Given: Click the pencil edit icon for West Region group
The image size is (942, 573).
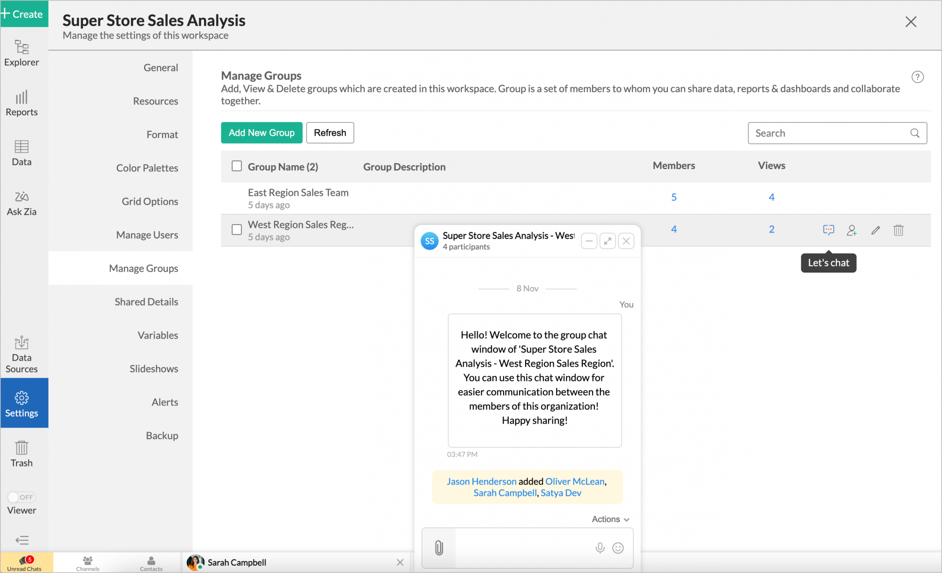Looking at the screenshot, I should pyautogui.click(x=876, y=230).
